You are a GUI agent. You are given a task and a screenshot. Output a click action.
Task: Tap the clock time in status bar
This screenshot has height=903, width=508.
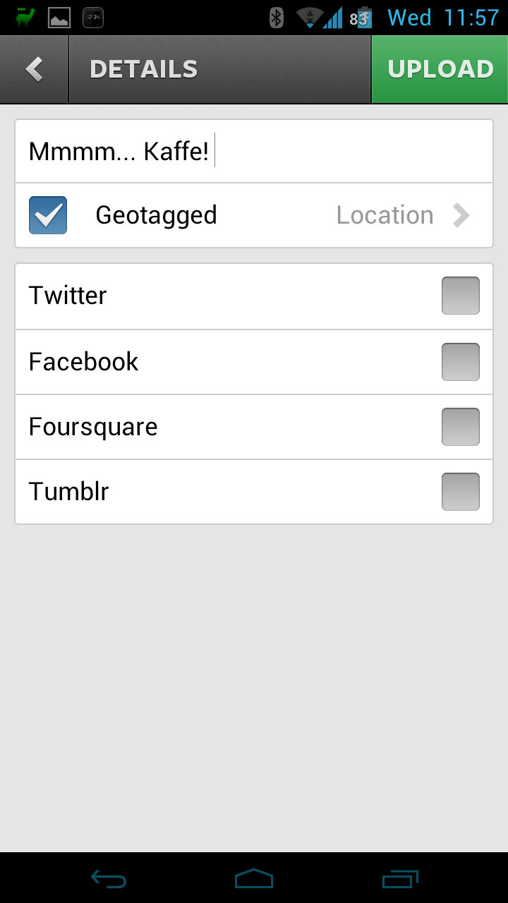click(471, 18)
